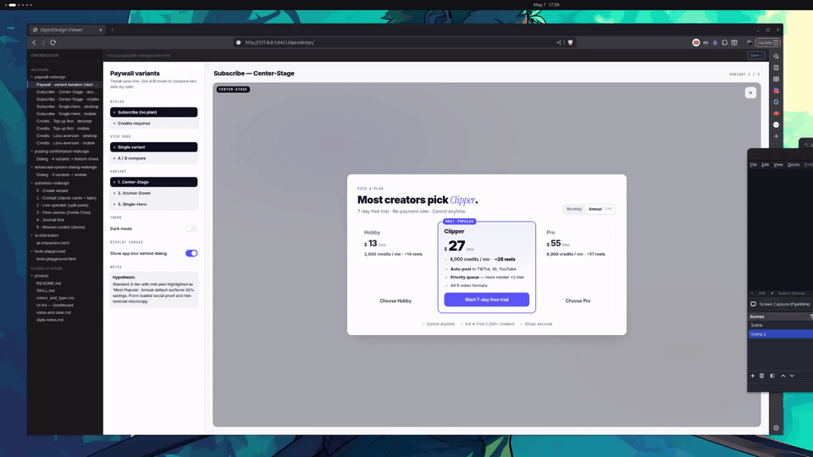Close the paywall preview with X button
813x457 pixels.
(x=750, y=93)
